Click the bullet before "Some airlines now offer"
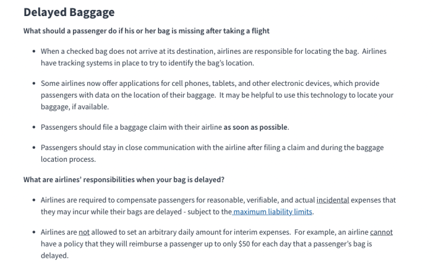Viewport: 433px width, 265px height. (x=33, y=83)
